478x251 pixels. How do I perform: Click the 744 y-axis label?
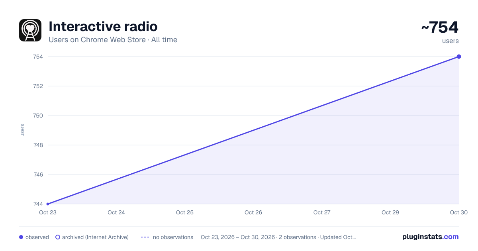[x=38, y=204]
